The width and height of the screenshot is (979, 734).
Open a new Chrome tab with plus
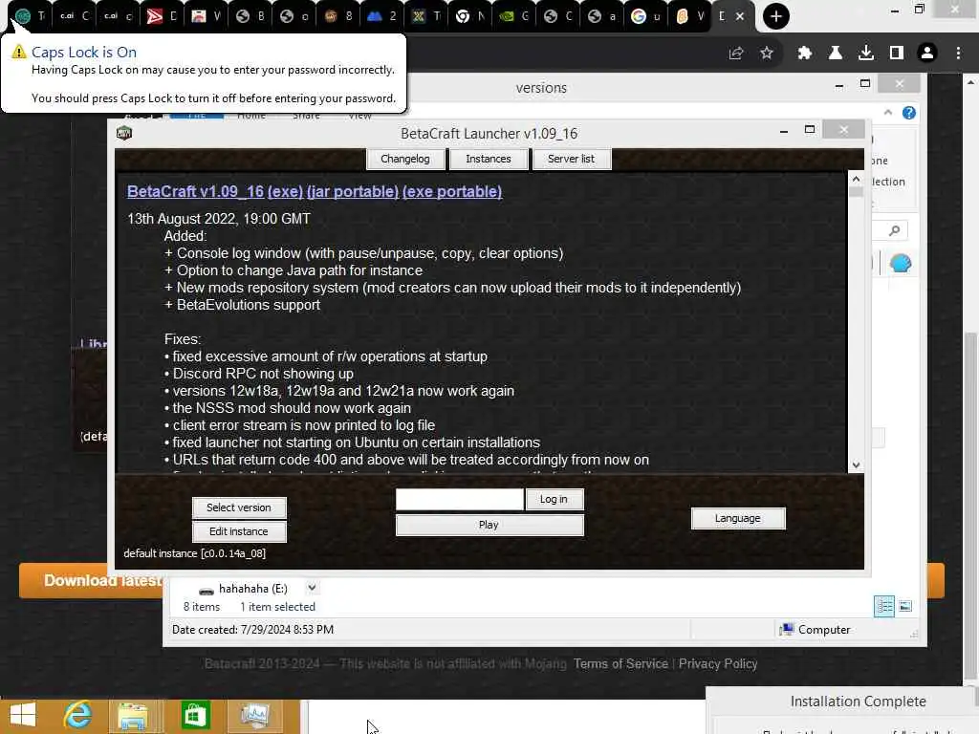click(776, 16)
